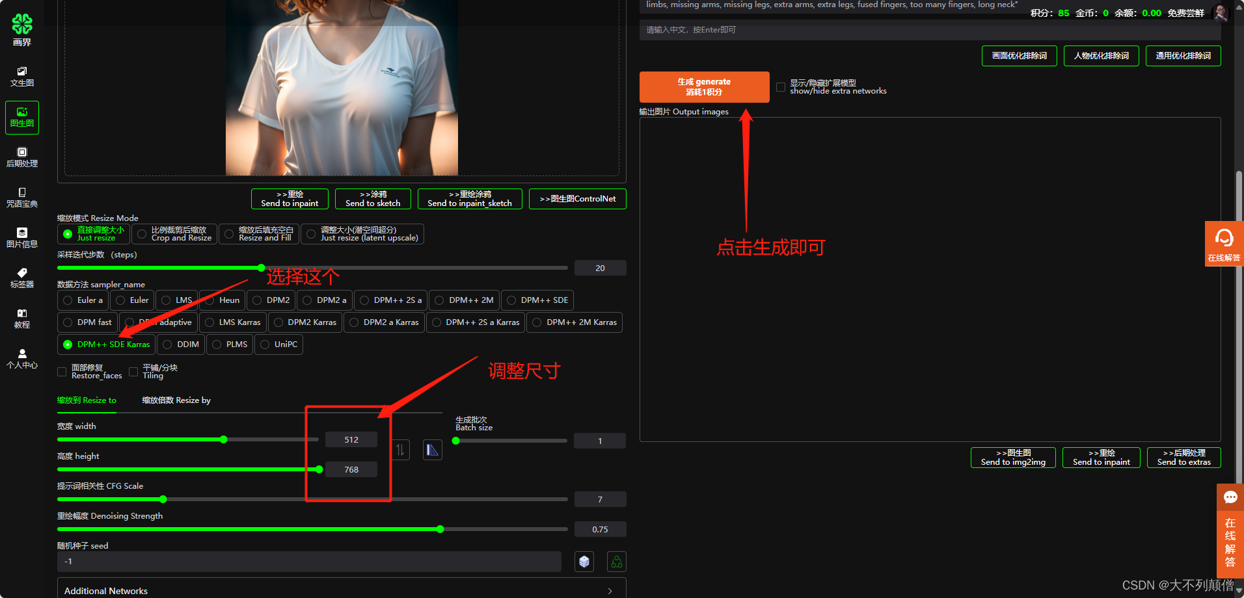The height and width of the screenshot is (598, 1244).
Task: Click the seed input field showing -1
Action: point(308,561)
